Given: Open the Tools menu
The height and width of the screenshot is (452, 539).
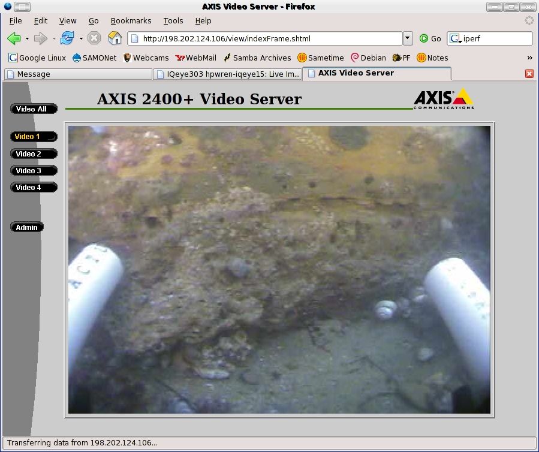Looking at the screenshot, I should click(173, 20).
